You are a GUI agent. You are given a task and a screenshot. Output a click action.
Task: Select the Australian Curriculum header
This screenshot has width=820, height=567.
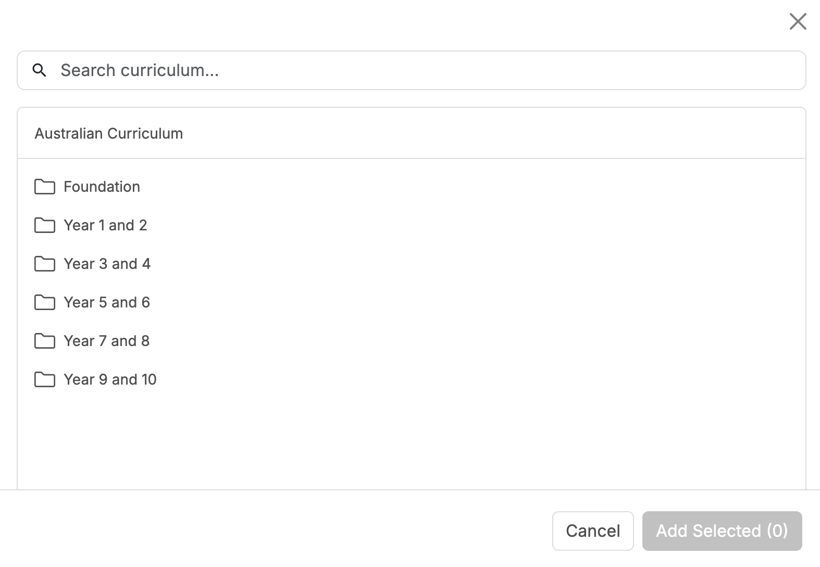(x=108, y=133)
